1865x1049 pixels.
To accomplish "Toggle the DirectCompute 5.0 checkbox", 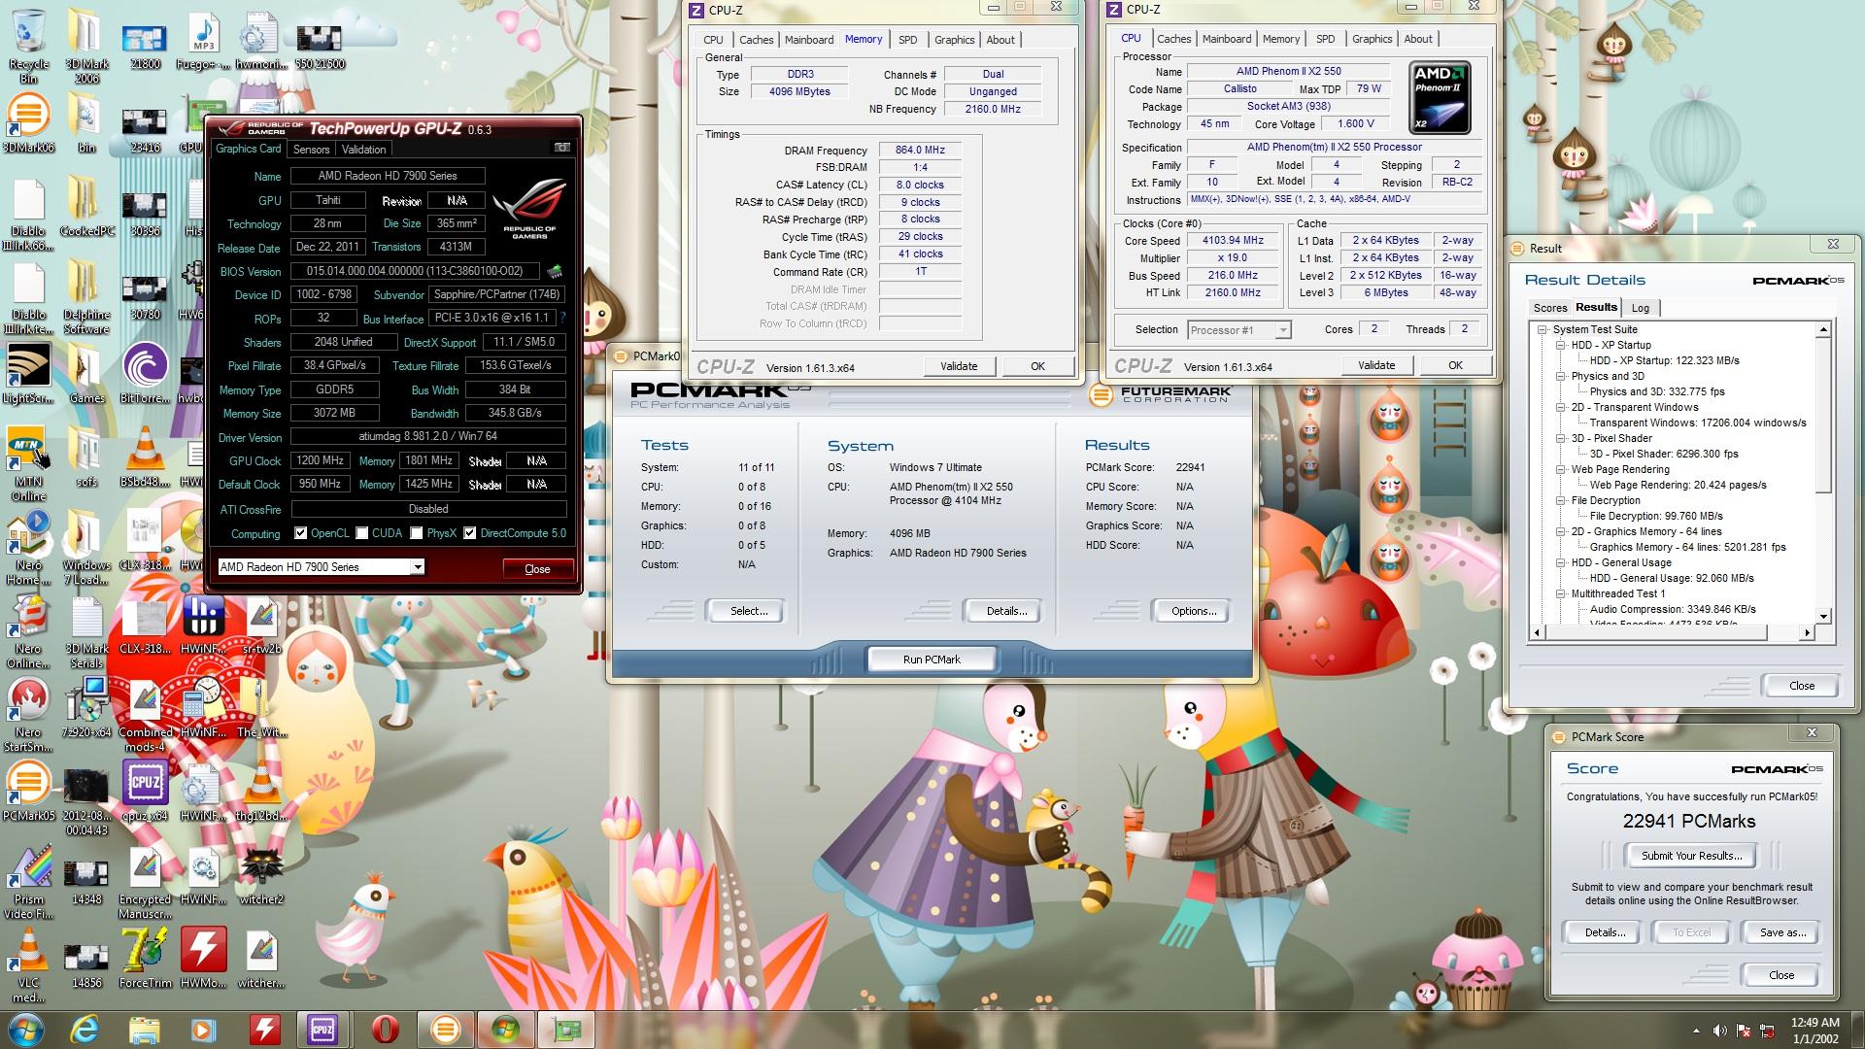I will point(470,533).
